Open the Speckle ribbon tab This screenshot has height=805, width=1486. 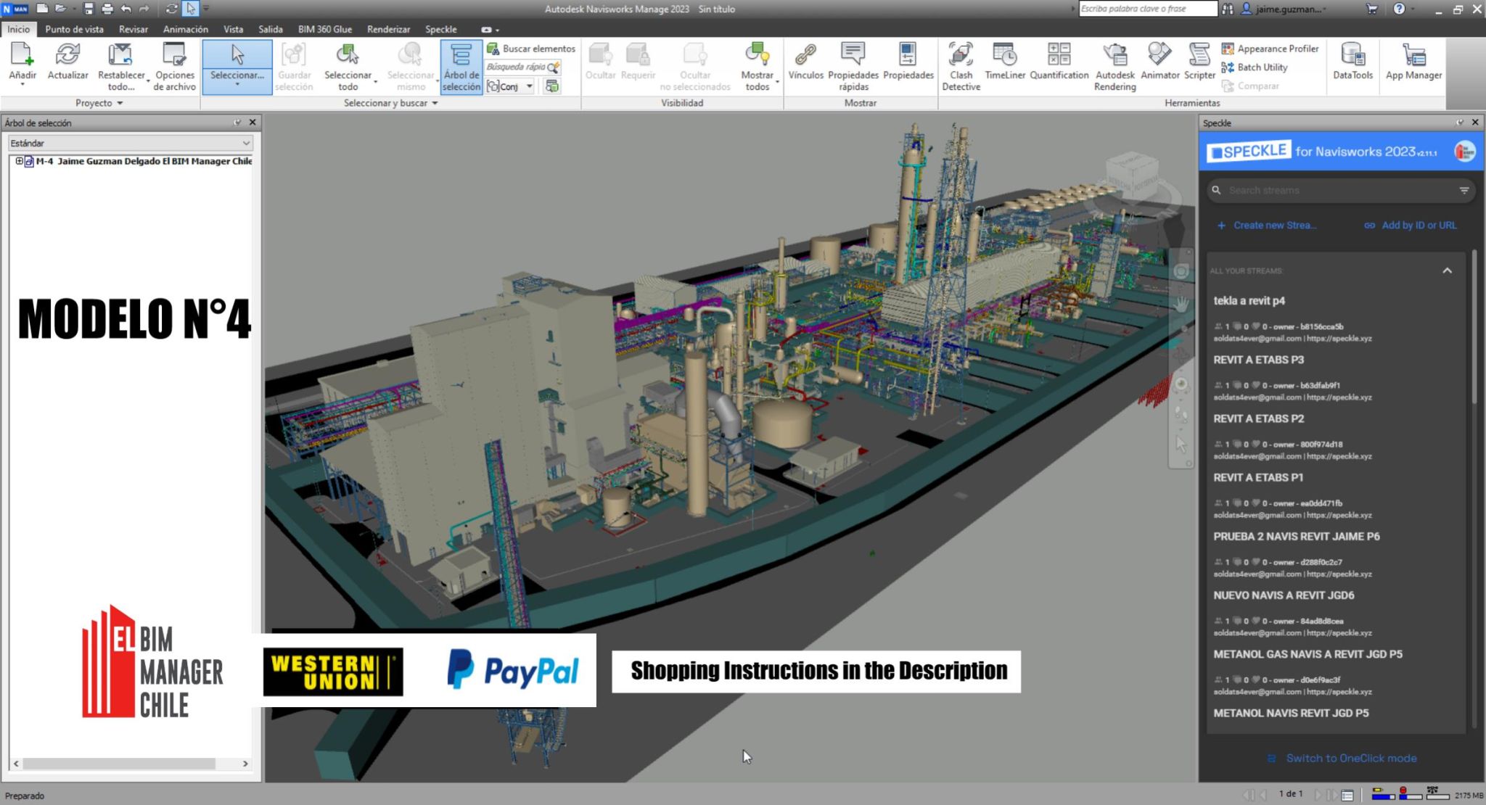[441, 29]
